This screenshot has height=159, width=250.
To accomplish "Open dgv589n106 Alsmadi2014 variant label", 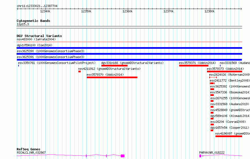I will click(230, 116).
